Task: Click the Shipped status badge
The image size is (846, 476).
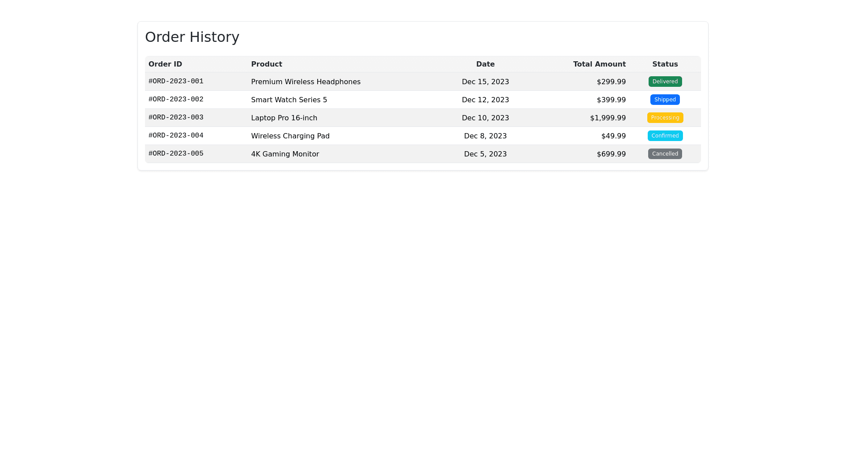Action: tap(665, 100)
